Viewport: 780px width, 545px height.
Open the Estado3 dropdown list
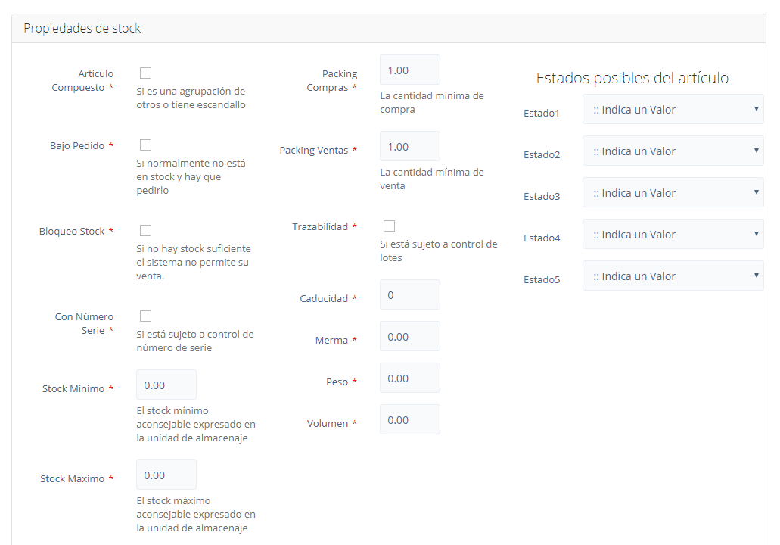pyautogui.click(x=673, y=192)
